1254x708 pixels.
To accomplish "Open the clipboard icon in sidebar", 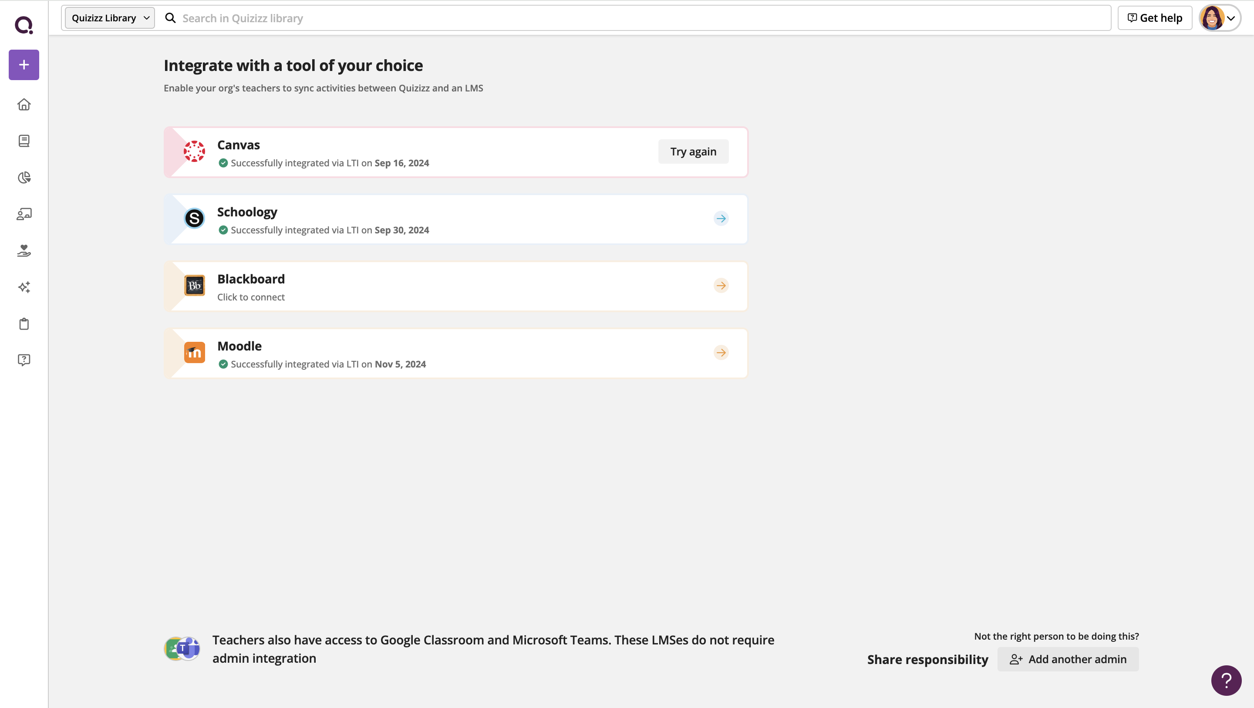I will click(24, 324).
